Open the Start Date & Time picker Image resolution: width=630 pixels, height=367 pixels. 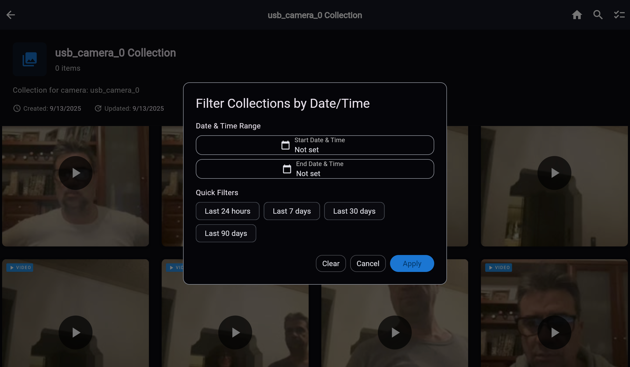tap(315, 145)
